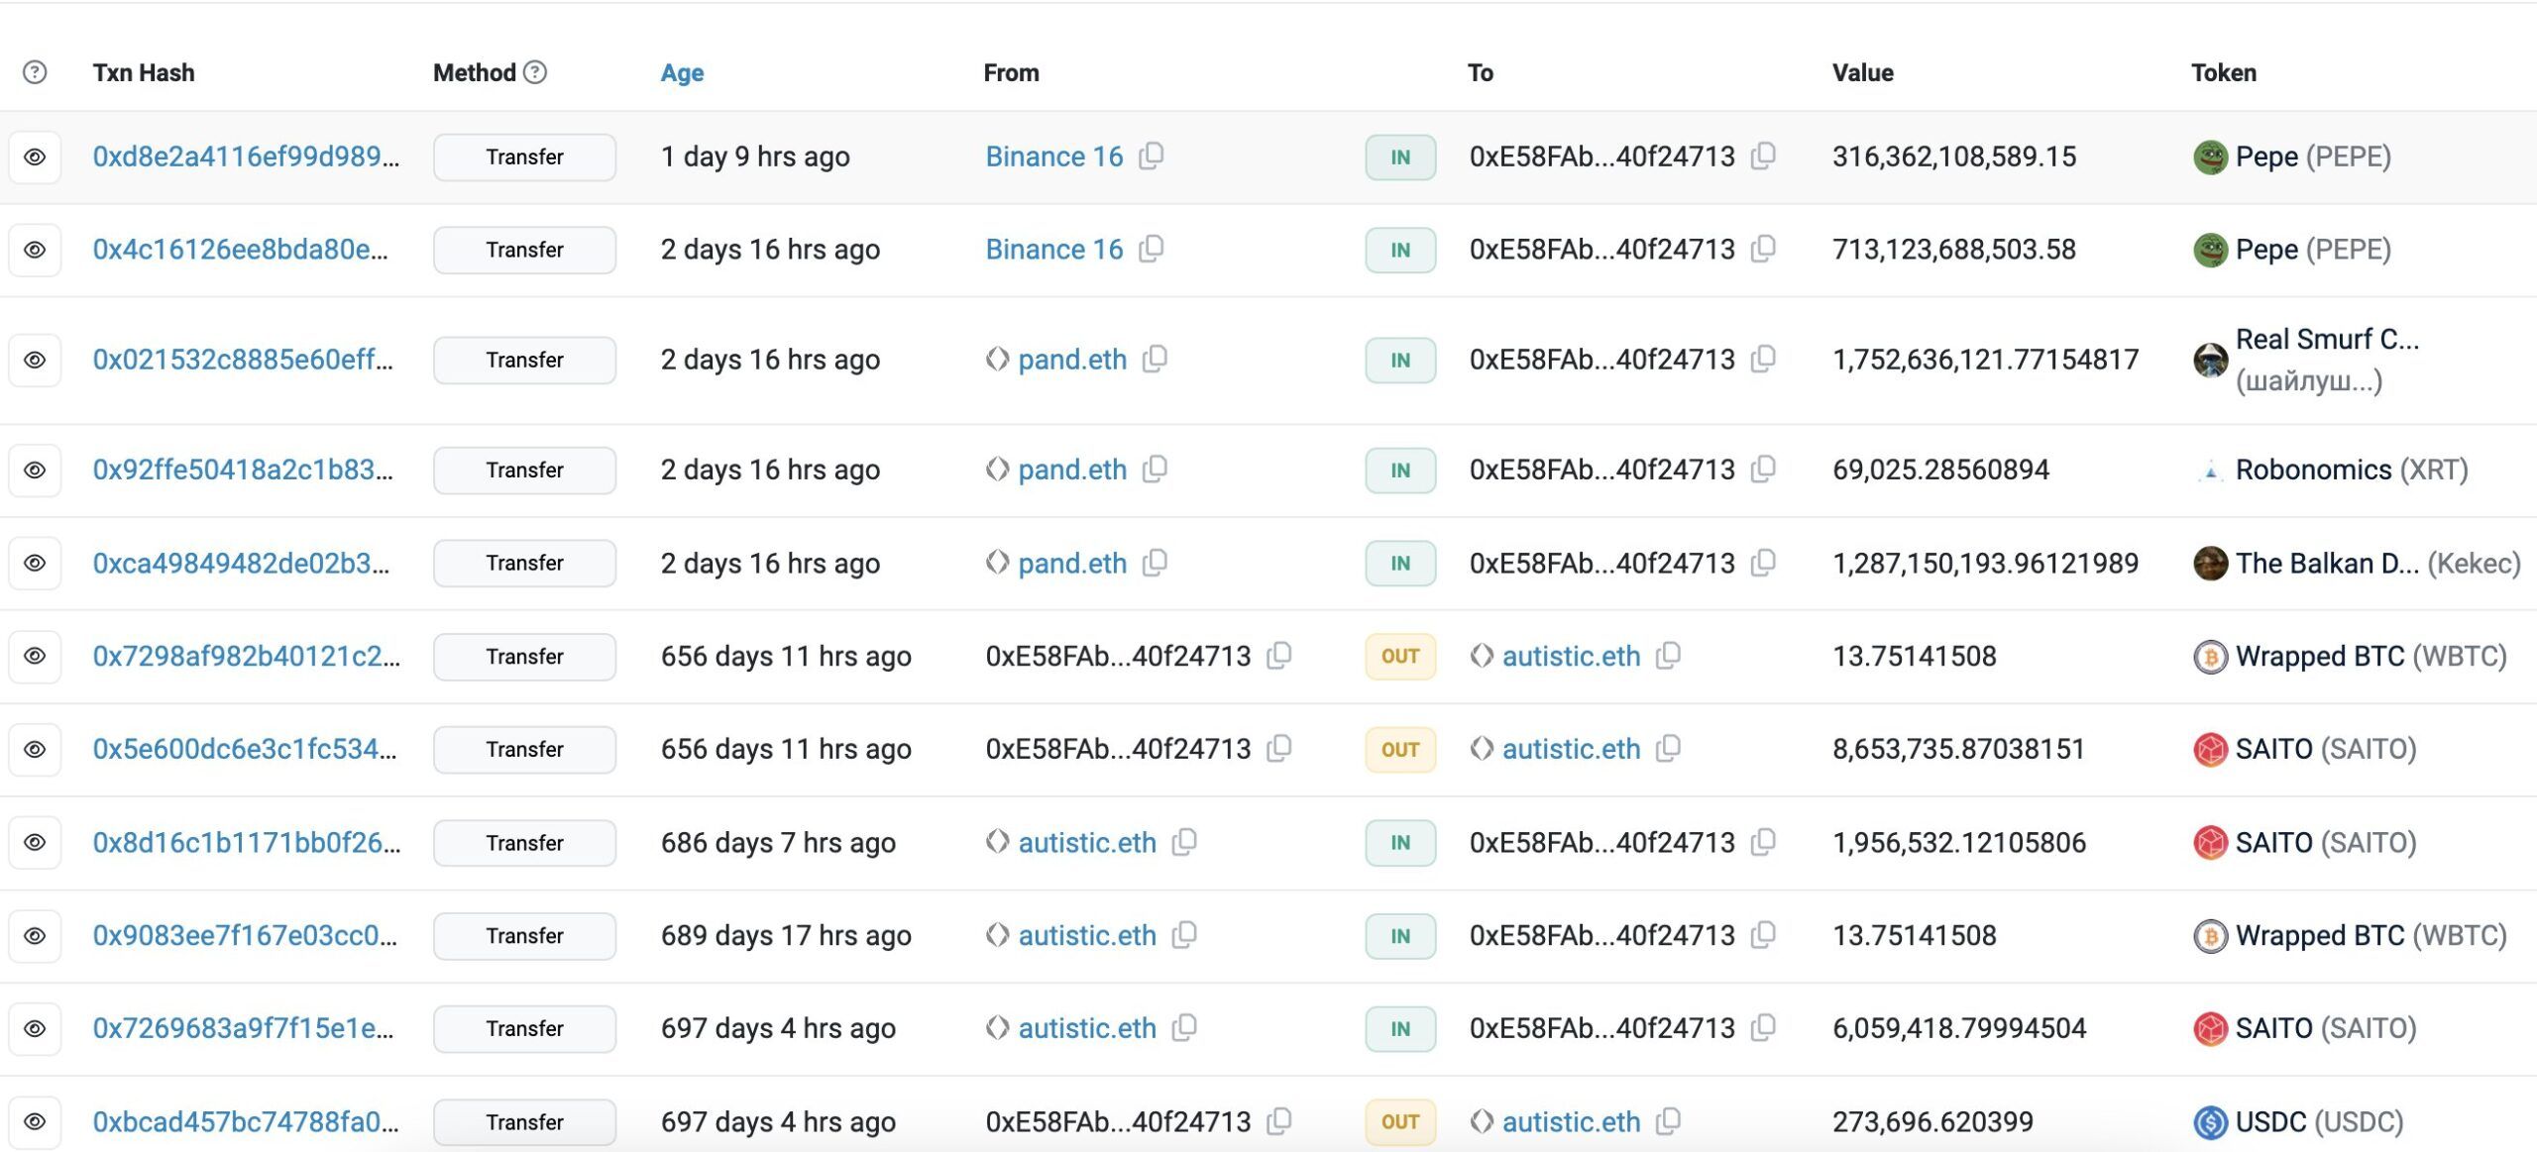
Task: Copy autistic.eth address in USDC row
Action: [x=1669, y=1121]
